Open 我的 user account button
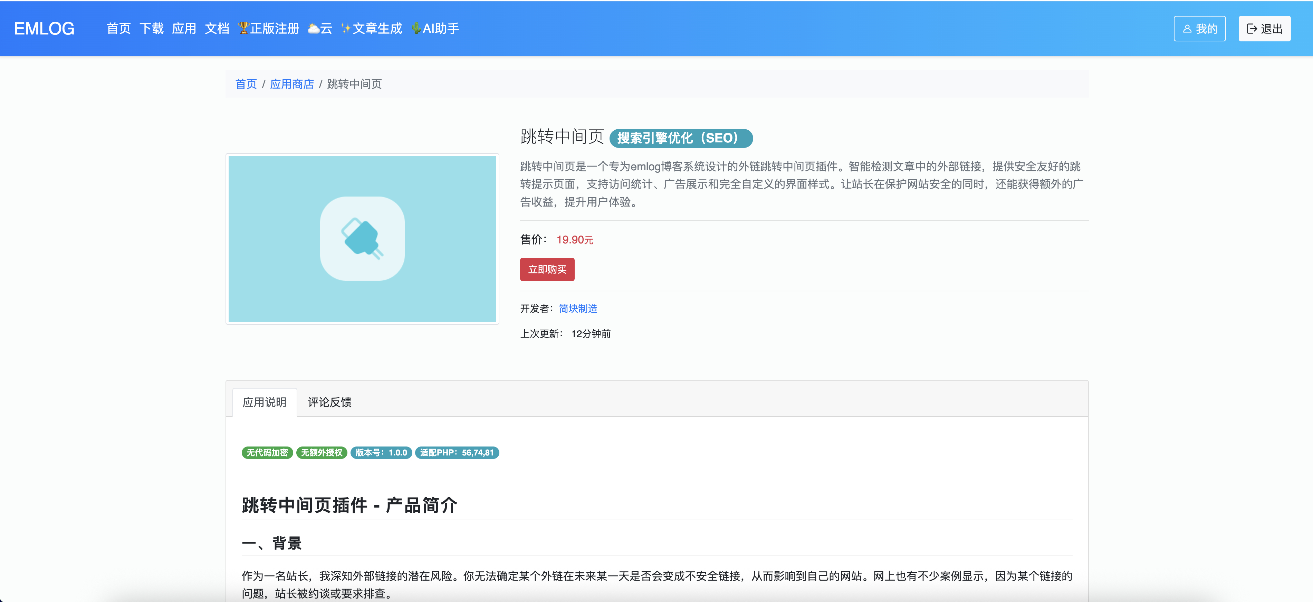 pos(1199,29)
